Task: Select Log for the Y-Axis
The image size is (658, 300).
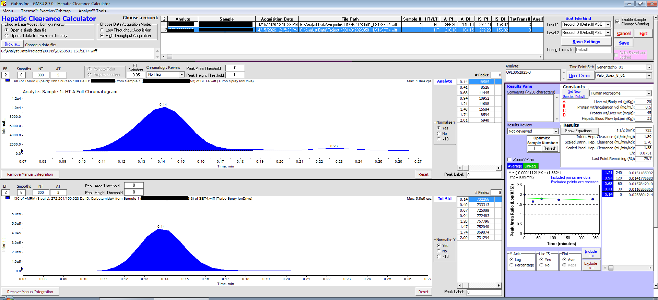Action: 512,260
